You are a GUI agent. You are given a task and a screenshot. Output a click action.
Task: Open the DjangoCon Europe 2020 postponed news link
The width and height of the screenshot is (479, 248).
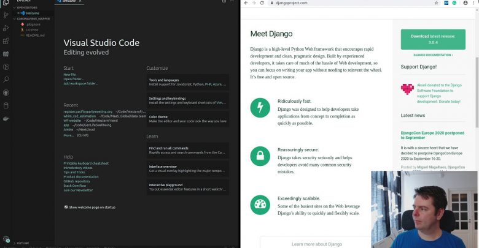pyautogui.click(x=432, y=135)
